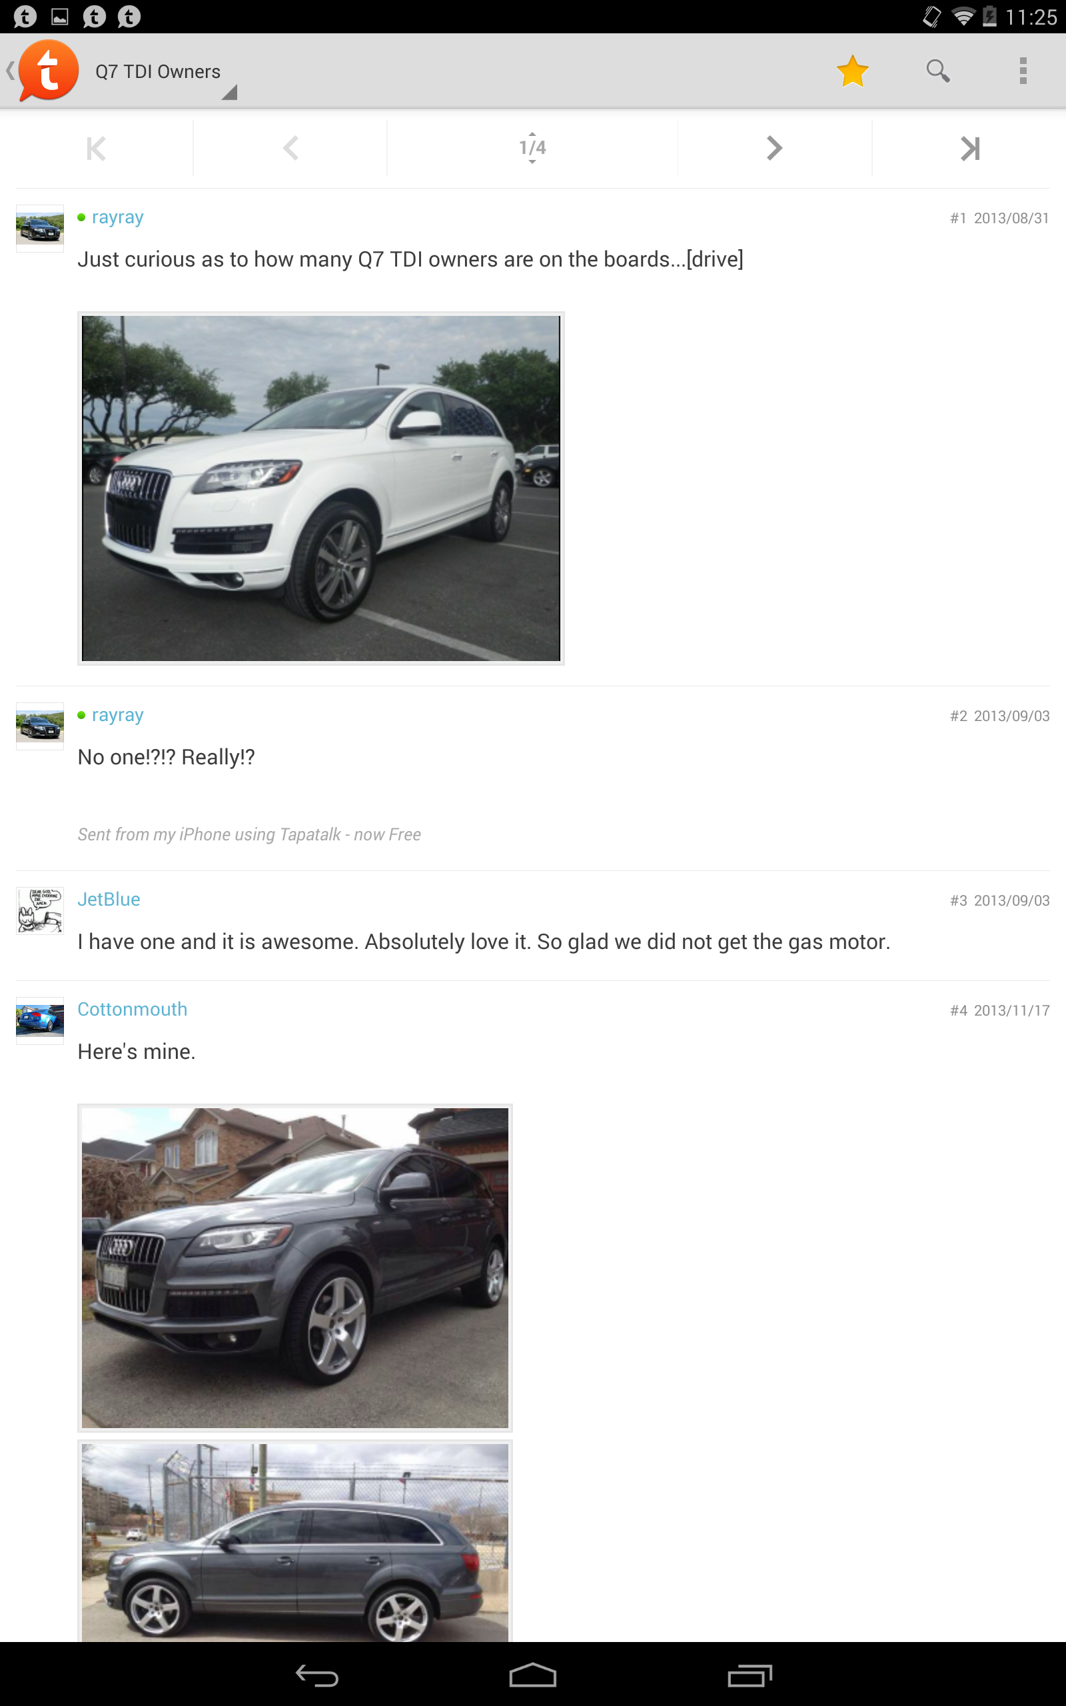Go to previous page chevron
Screen dimensions: 1066x1706
[290, 148]
